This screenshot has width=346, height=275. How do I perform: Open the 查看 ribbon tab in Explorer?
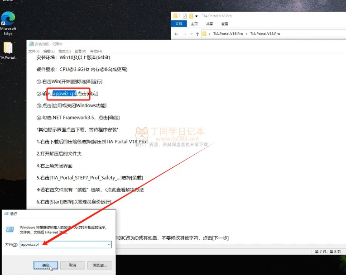[225, 24]
